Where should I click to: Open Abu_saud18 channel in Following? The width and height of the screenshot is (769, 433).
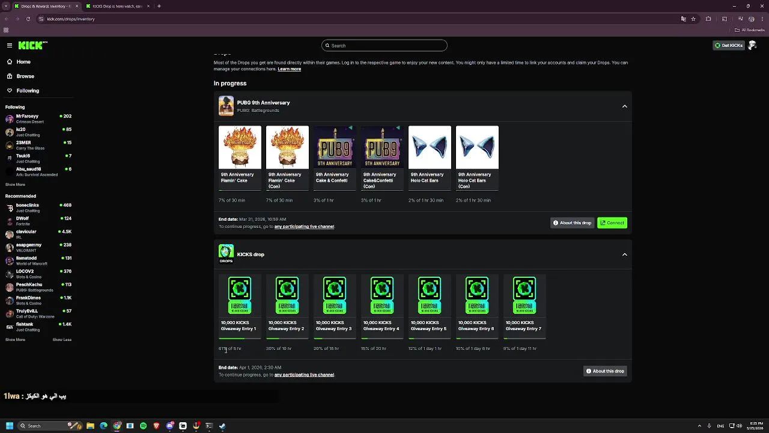(x=38, y=171)
